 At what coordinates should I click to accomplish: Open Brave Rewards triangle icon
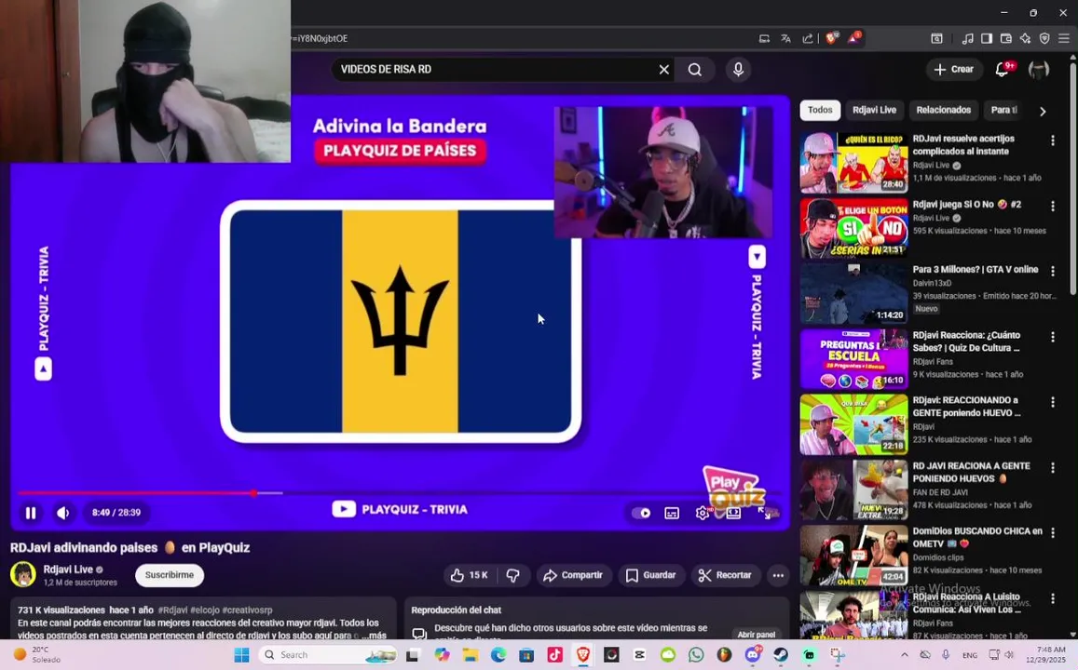tap(853, 38)
